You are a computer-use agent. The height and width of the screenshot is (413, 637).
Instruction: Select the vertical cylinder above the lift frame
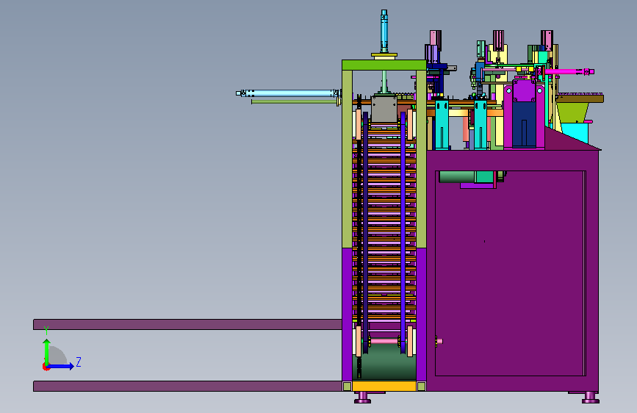(x=384, y=32)
